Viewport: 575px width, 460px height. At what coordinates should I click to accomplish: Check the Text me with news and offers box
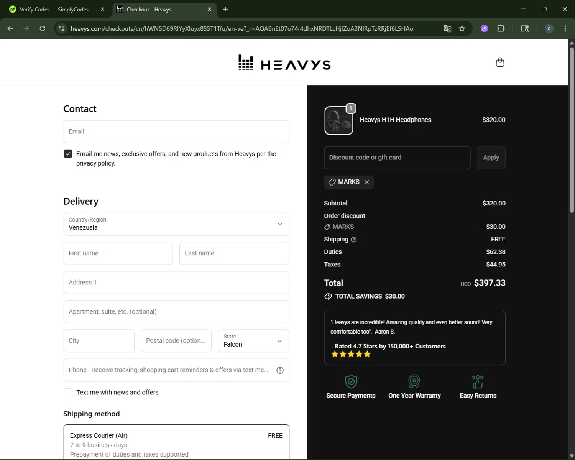pos(68,393)
